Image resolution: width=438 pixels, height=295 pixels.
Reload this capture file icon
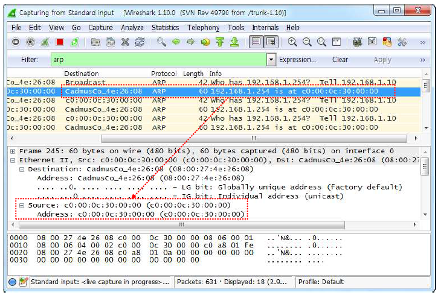click(x=140, y=42)
